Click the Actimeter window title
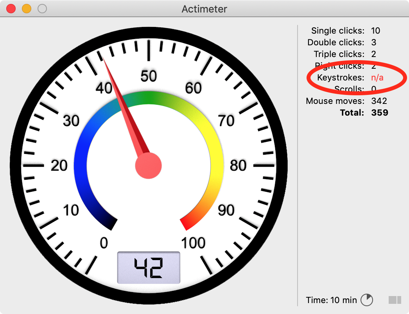 pos(204,9)
